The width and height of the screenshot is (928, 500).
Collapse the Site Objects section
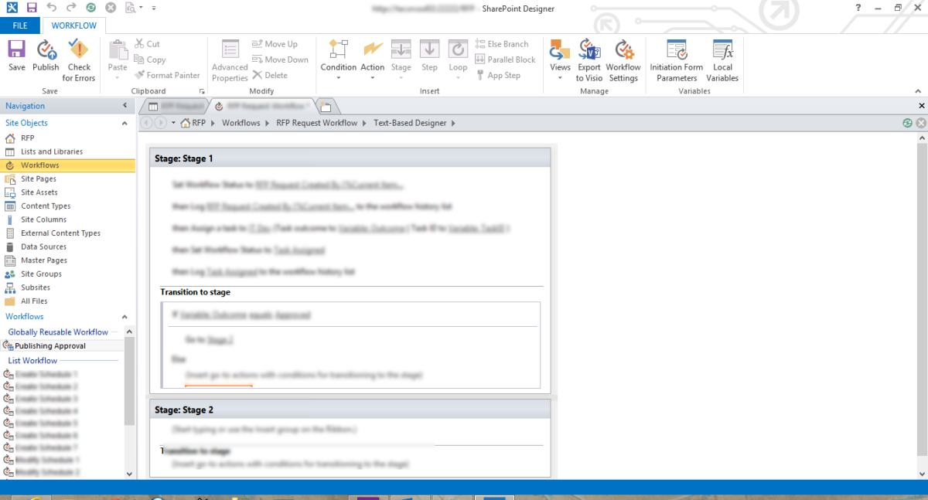(x=123, y=122)
